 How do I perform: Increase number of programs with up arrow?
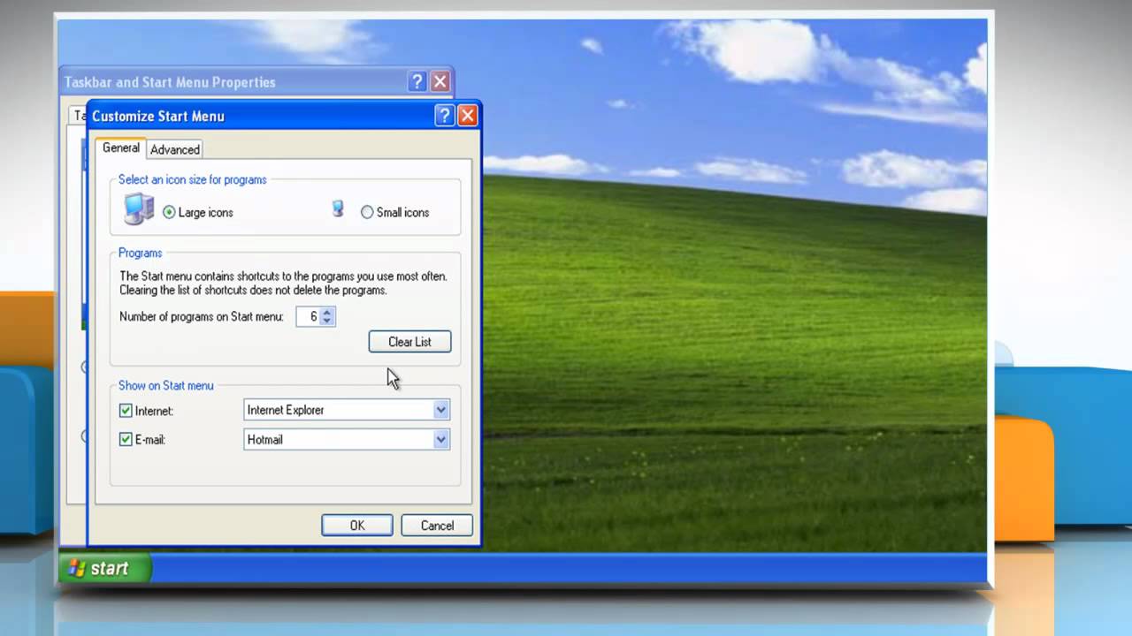coord(327,312)
